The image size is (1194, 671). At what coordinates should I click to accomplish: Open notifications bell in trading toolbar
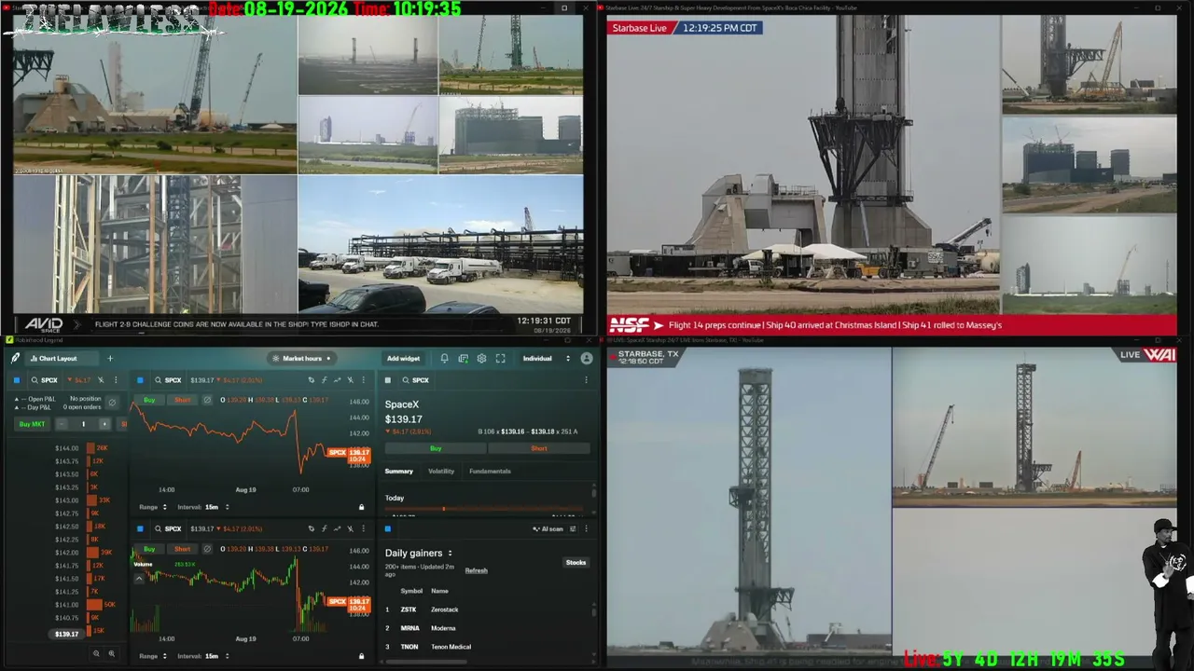click(x=444, y=358)
